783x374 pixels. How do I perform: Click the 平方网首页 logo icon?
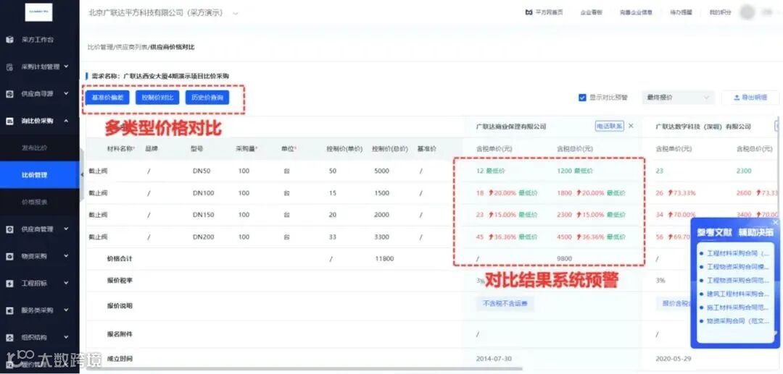click(x=529, y=12)
